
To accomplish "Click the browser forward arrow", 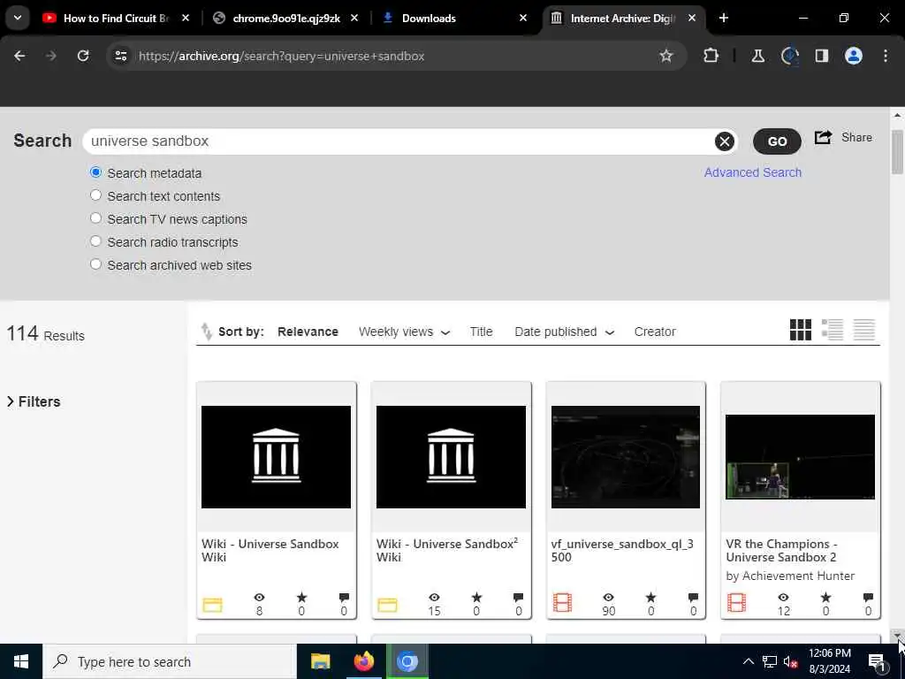I will pos(50,56).
